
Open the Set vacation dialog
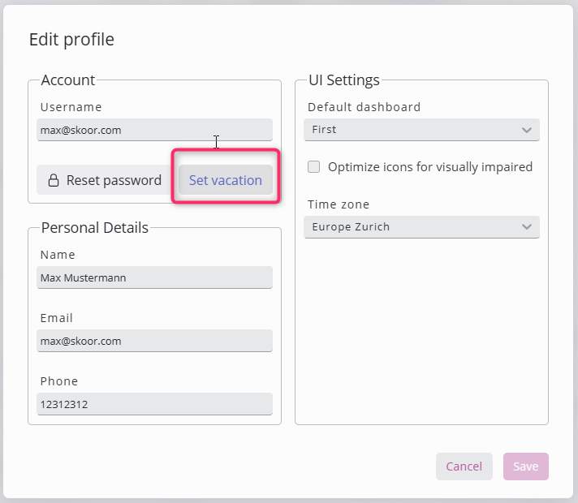(x=226, y=180)
